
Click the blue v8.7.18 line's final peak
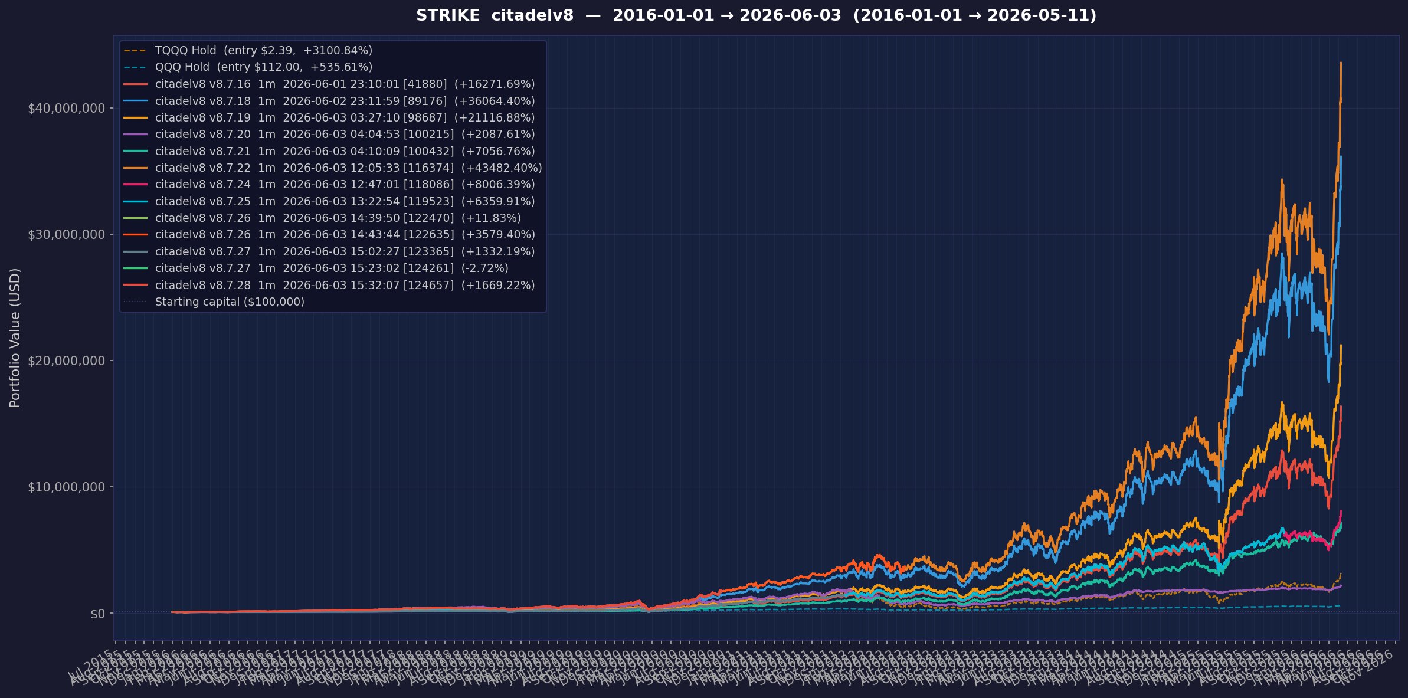pyautogui.click(x=1341, y=156)
